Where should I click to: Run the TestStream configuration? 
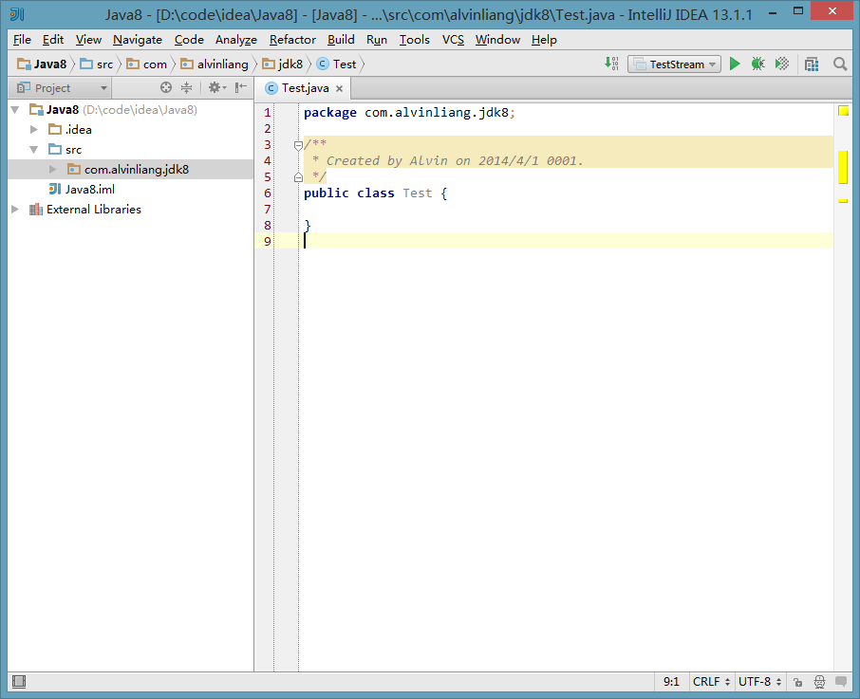pyautogui.click(x=735, y=64)
